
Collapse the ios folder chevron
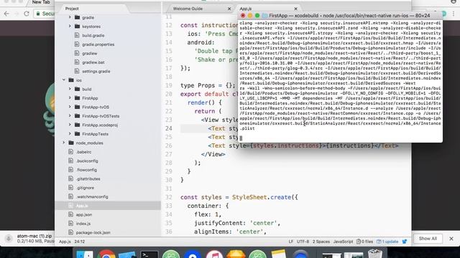click(x=64, y=80)
